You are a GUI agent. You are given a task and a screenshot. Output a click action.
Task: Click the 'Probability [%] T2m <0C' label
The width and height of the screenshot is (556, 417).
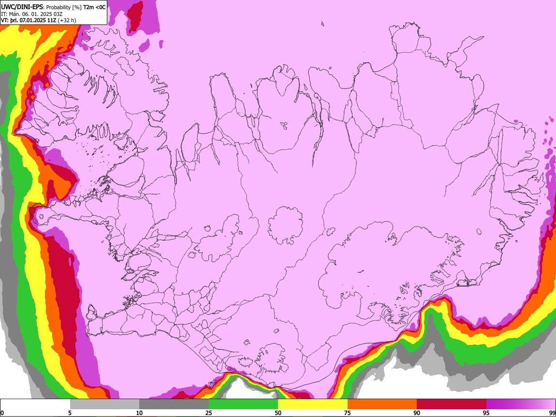click(x=76, y=7)
